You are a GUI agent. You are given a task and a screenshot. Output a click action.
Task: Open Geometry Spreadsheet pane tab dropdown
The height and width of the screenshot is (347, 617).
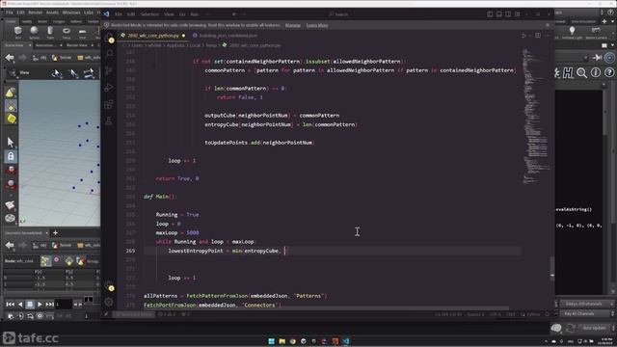(47, 233)
